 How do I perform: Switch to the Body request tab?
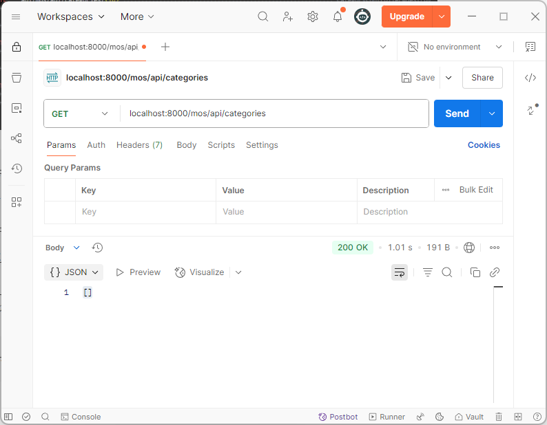(x=186, y=145)
